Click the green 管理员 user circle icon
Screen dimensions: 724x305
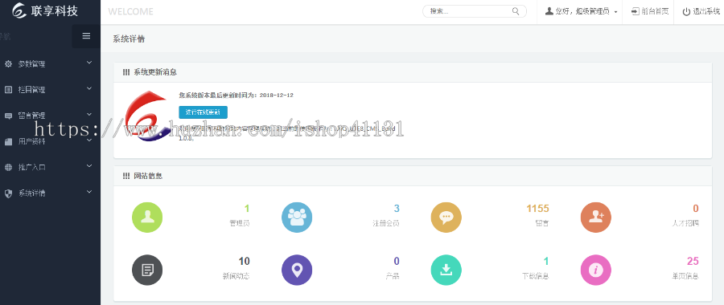(147, 218)
